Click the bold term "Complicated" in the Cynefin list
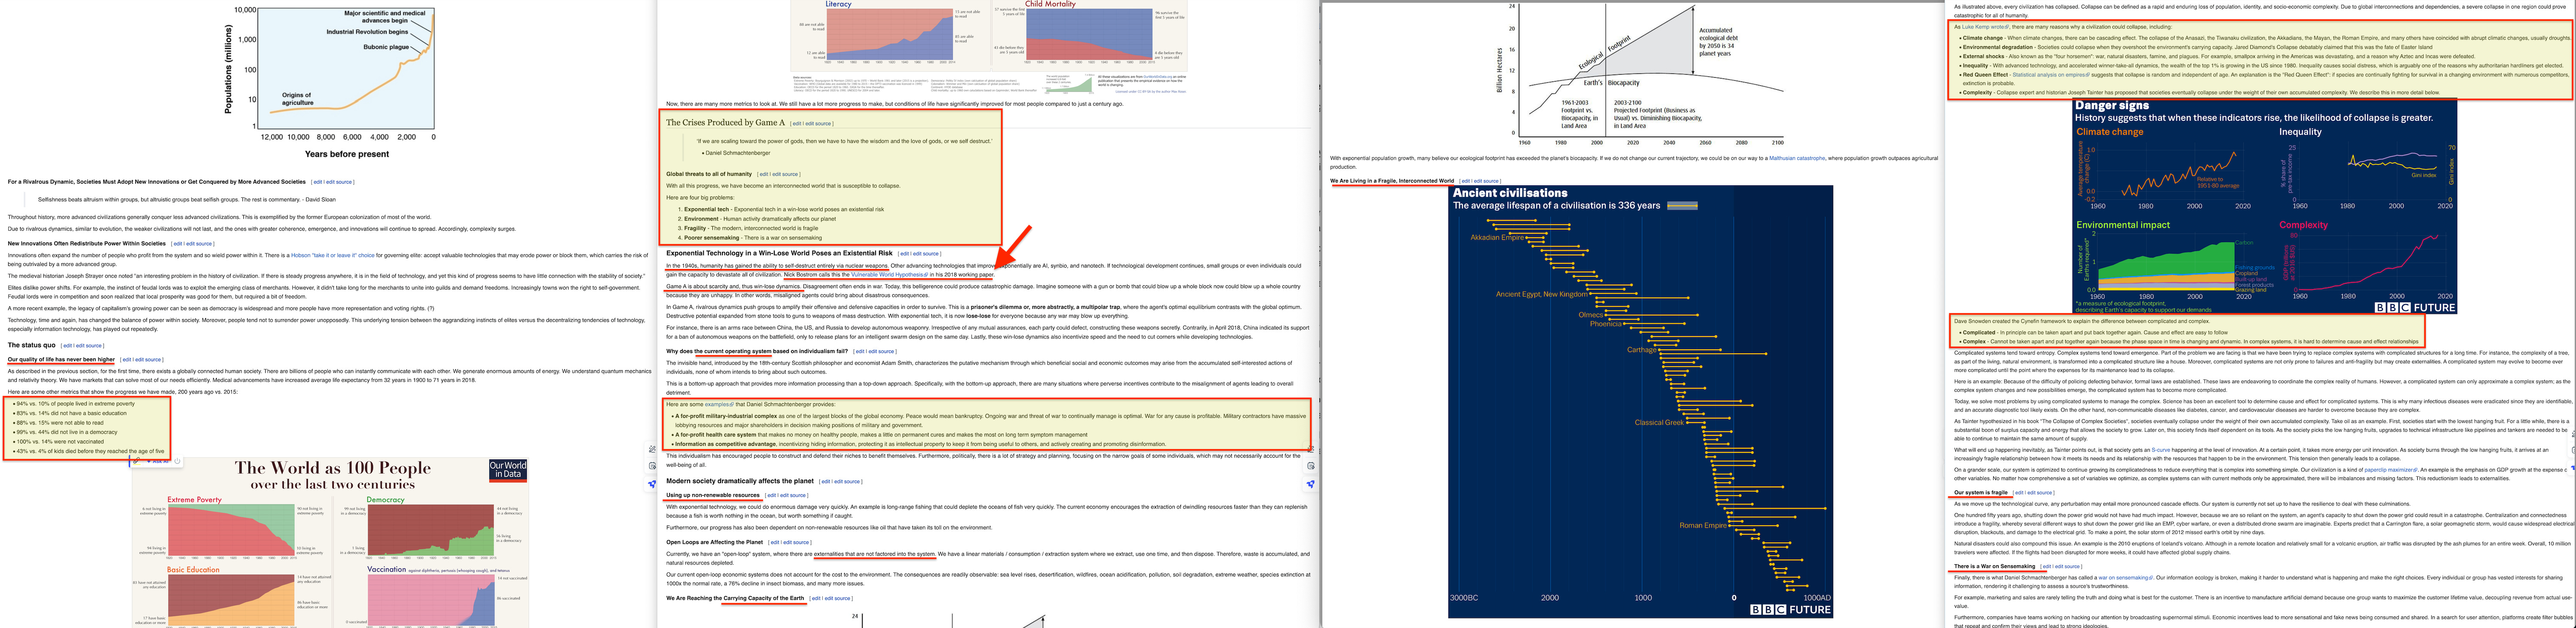2576x628 pixels. pyautogui.click(x=1979, y=333)
